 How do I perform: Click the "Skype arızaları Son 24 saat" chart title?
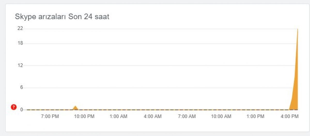62,17
